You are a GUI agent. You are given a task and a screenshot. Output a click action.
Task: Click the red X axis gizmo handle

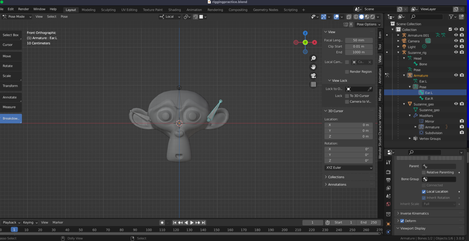(314, 42)
